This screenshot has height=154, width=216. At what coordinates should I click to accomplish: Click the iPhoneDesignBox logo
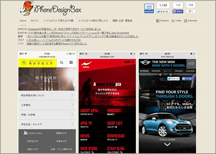click(51, 8)
